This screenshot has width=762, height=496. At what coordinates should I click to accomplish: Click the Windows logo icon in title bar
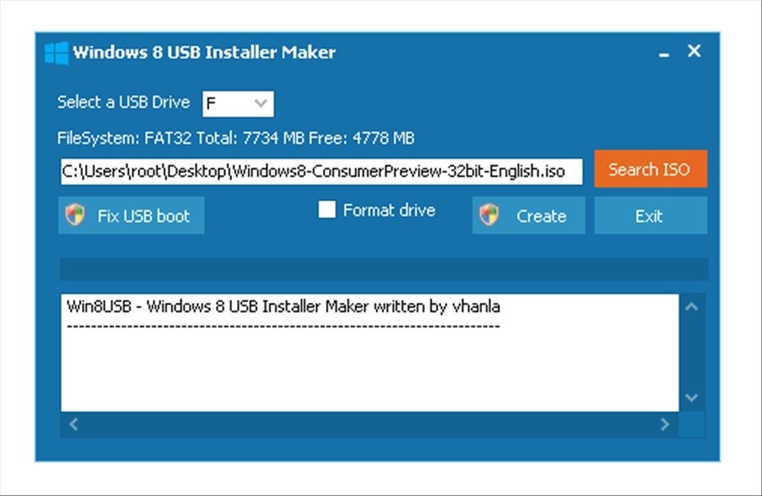click(x=57, y=53)
